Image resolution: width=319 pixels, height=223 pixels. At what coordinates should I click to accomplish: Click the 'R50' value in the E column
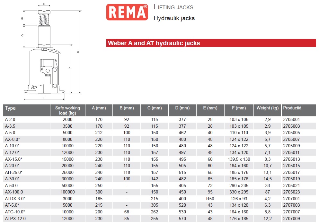210,199
